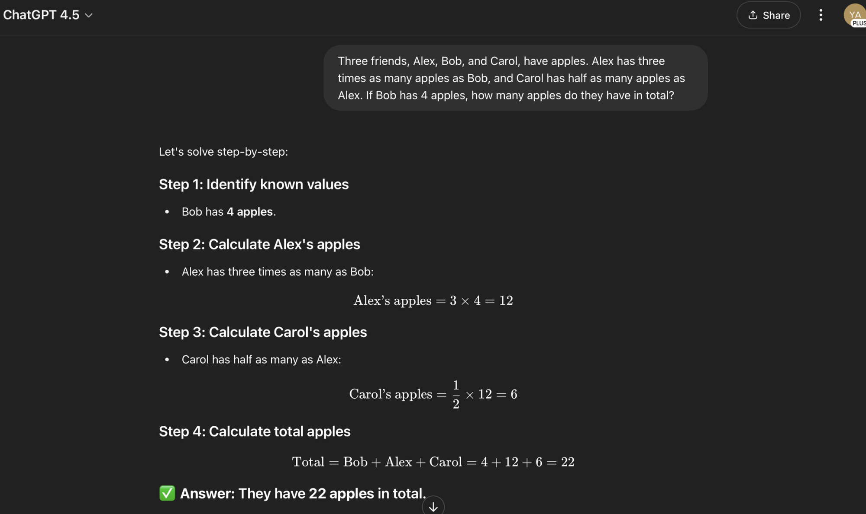866x514 pixels.
Task: Click the Step 1 Identify known values heading
Action: coord(254,184)
